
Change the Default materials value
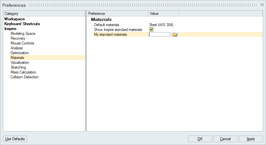pos(161,25)
